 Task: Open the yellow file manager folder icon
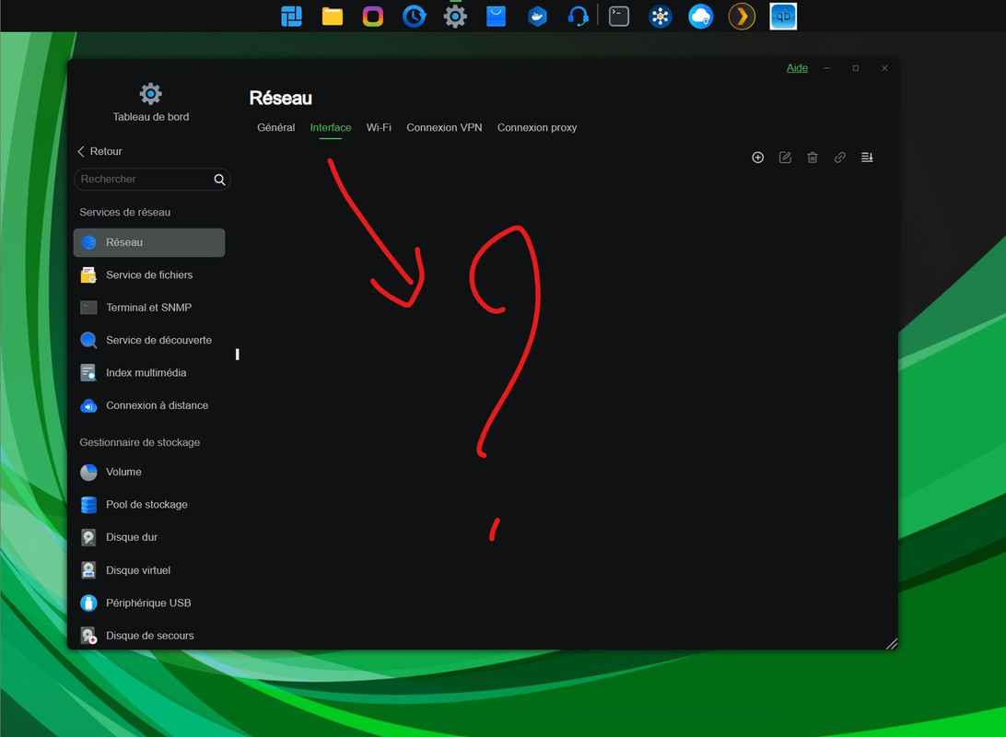click(332, 16)
